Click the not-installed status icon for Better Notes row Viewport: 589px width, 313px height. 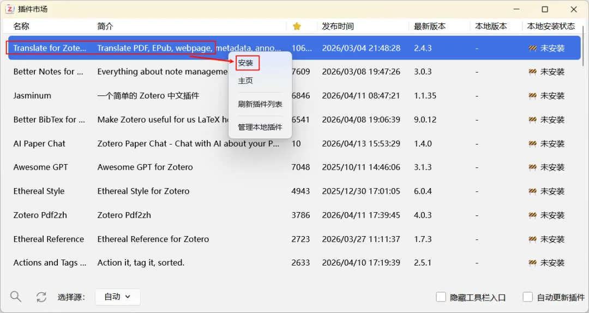(532, 72)
